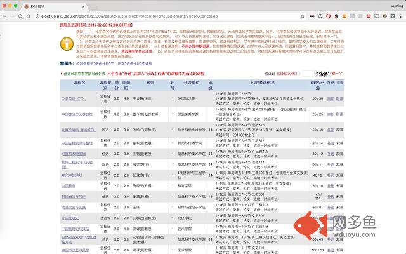Click the cast screen icon in toolbar
The width and height of the screenshot is (406, 254).
pos(377,16)
